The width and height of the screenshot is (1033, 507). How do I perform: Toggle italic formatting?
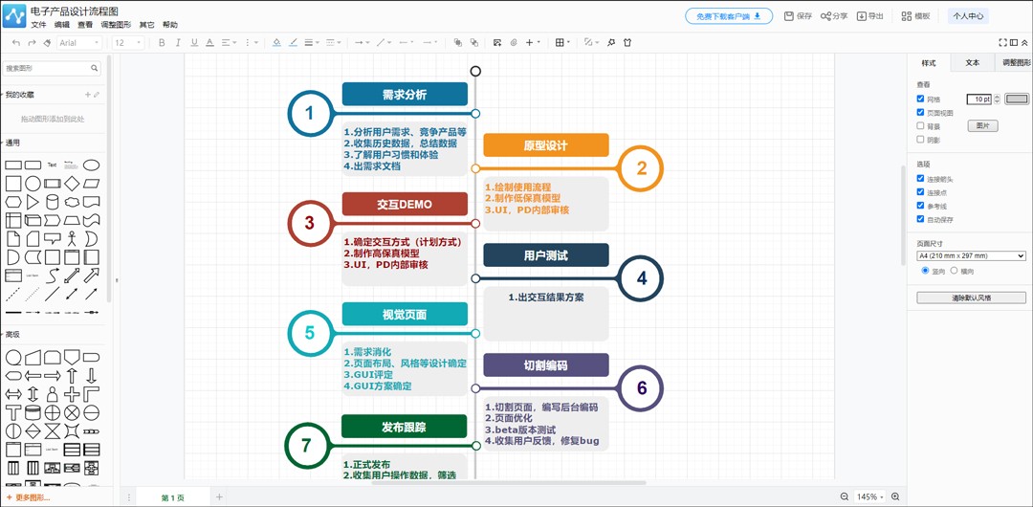pos(177,43)
